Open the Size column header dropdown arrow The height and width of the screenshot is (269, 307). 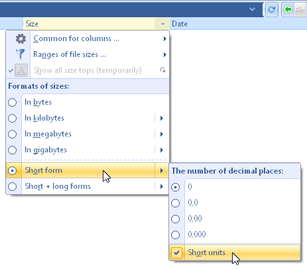[x=162, y=24]
